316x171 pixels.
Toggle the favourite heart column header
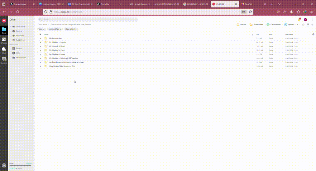click(40, 35)
